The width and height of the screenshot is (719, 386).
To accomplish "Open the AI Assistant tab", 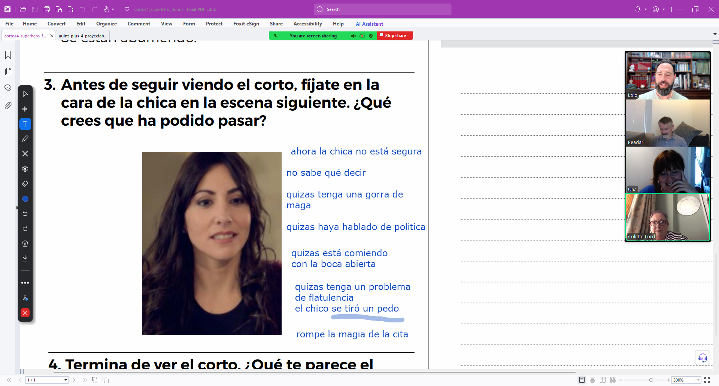I will coord(369,24).
